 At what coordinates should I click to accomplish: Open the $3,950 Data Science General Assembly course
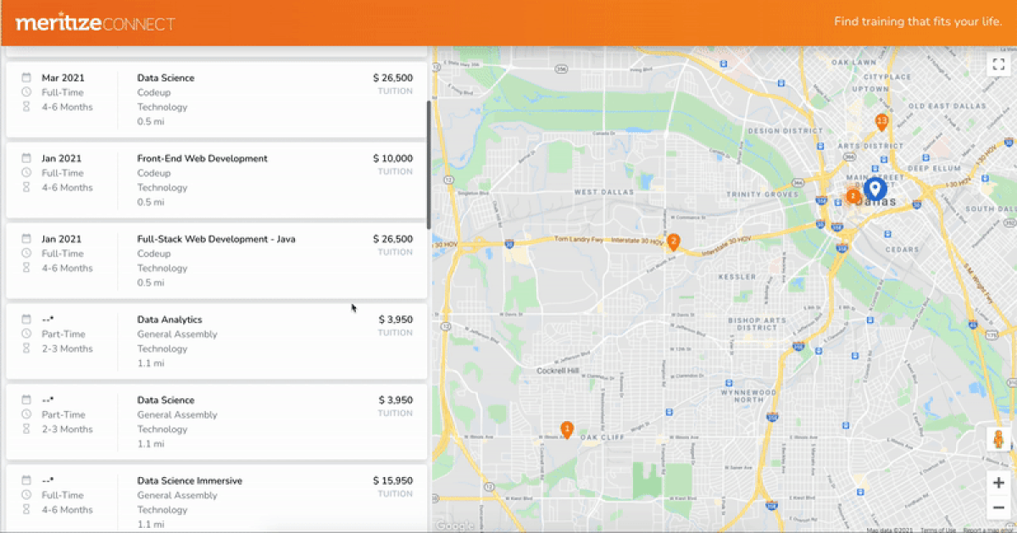(x=165, y=400)
